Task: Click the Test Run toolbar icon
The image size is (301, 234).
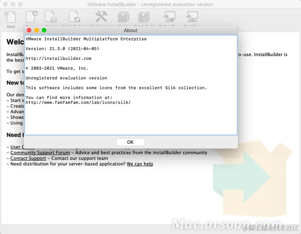Action: click(192, 17)
